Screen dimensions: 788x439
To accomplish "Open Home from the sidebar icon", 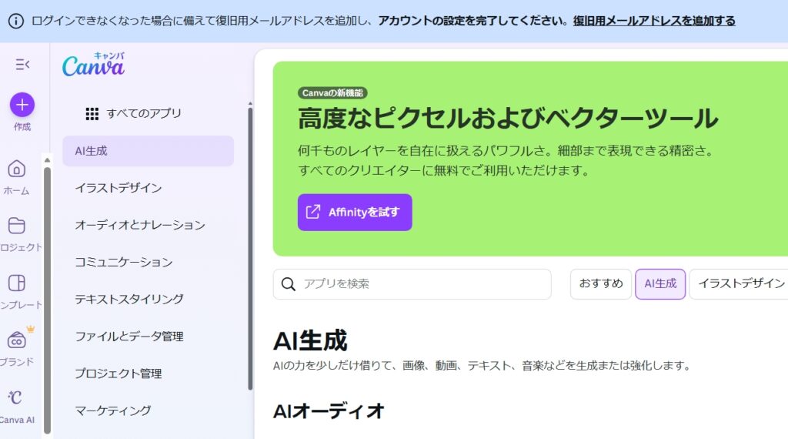I will 17,169.
